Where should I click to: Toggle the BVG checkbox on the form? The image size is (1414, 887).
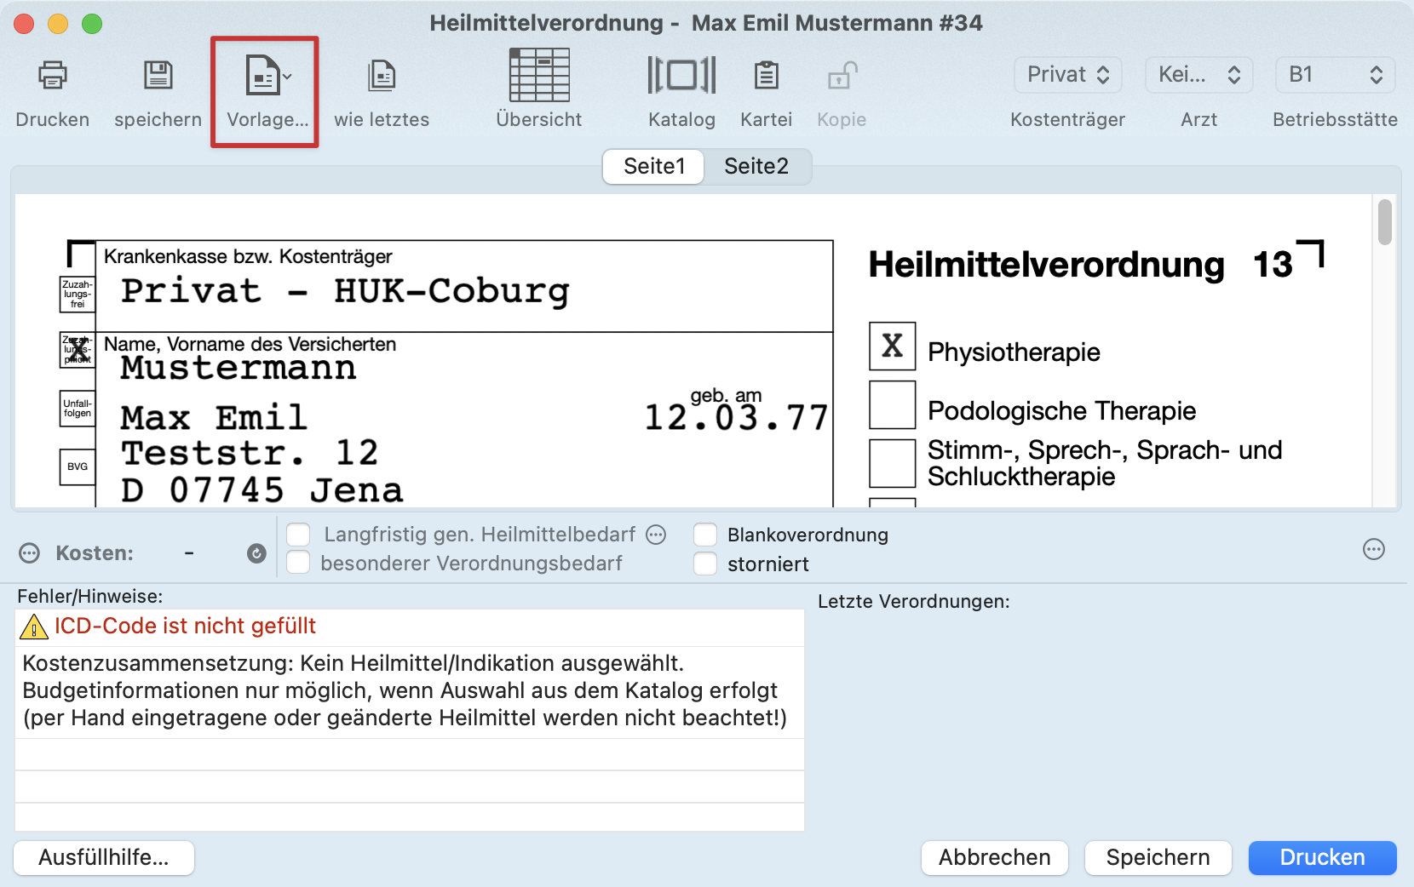tap(78, 466)
